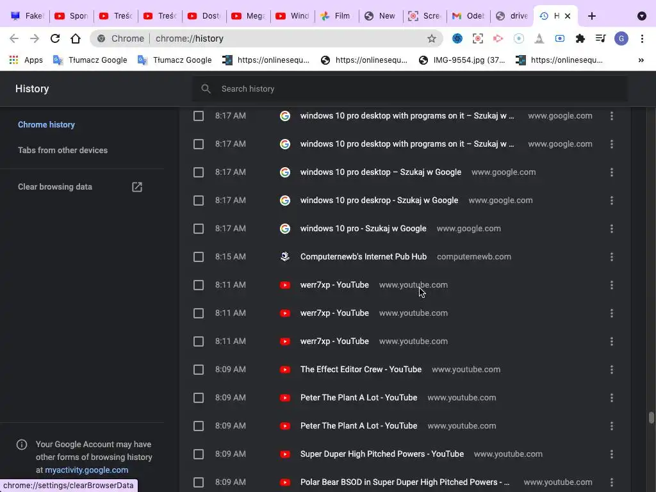Open the Computernewb's Internet Pub Hub entry

363,257
